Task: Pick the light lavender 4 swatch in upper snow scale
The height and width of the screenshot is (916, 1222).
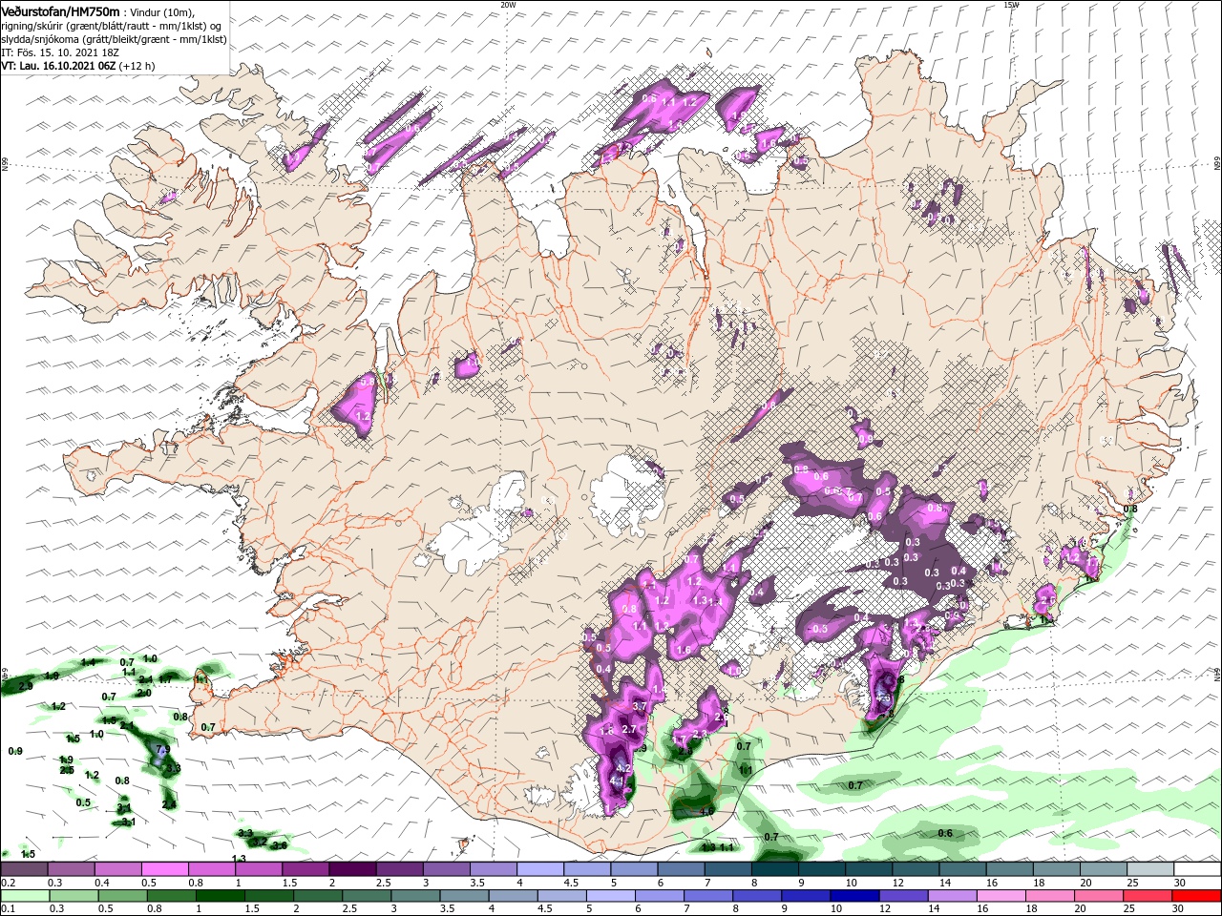Action: point(538,869)
